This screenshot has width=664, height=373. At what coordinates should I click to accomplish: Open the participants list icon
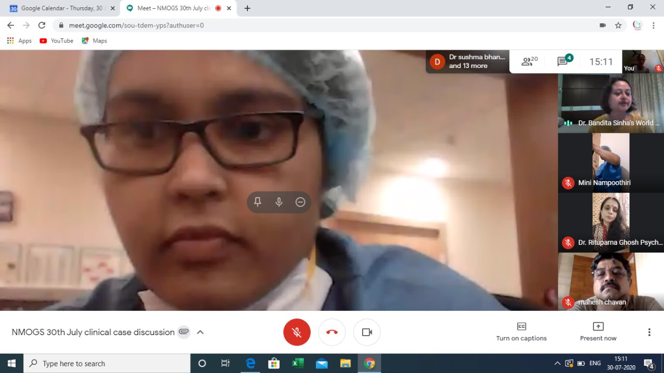pos(529,62)
